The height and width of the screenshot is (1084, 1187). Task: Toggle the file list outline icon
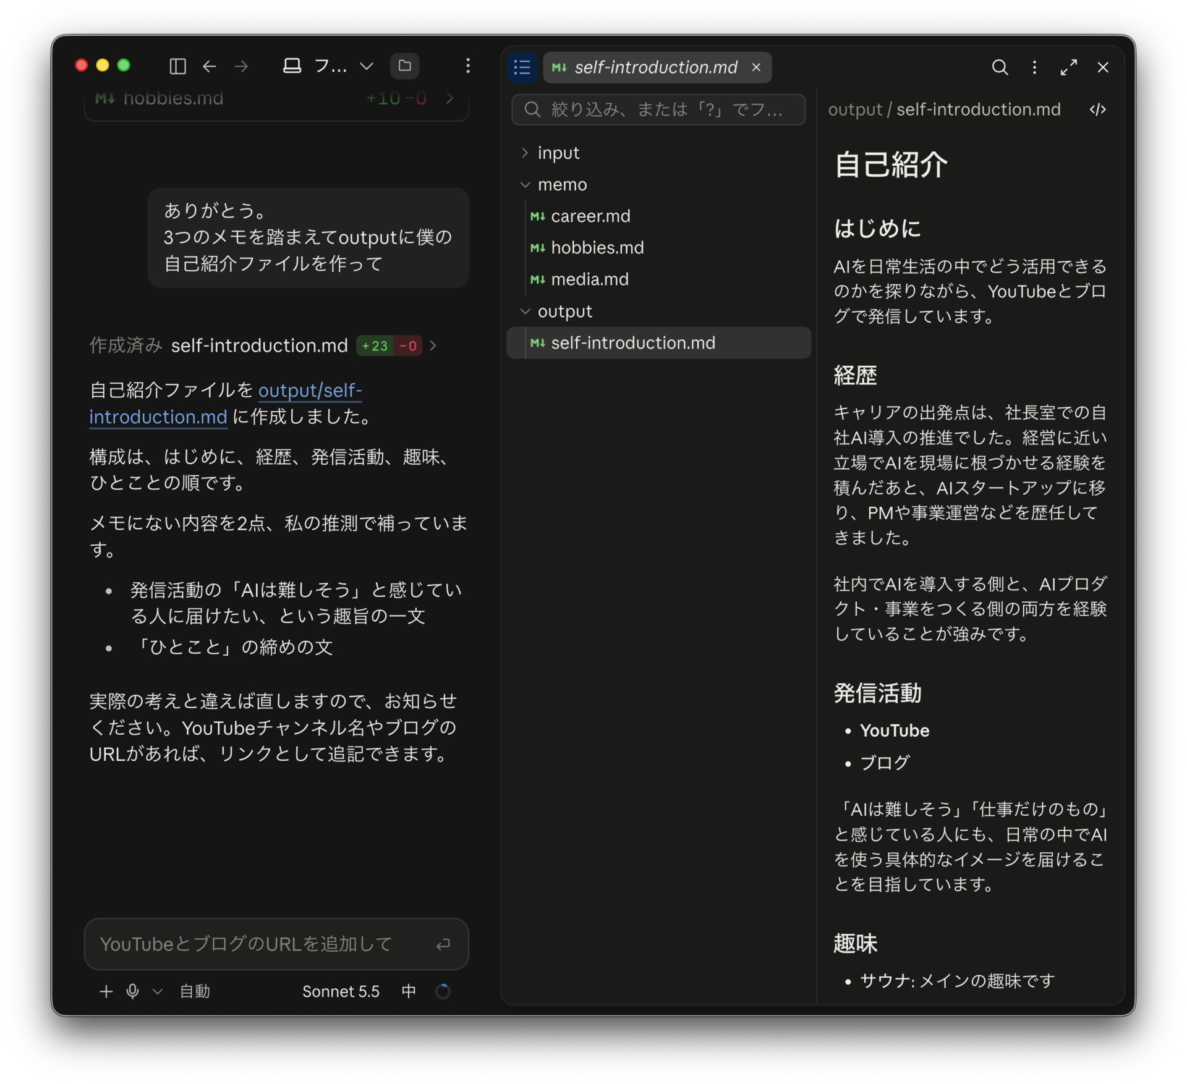[522, 67]
